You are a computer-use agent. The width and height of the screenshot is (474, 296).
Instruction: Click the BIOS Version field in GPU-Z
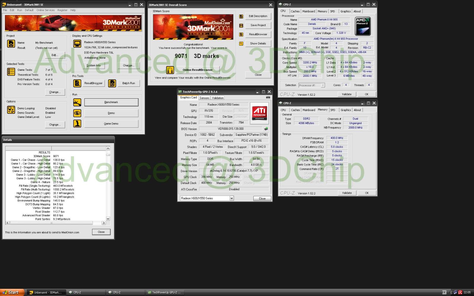click(230, 129)
